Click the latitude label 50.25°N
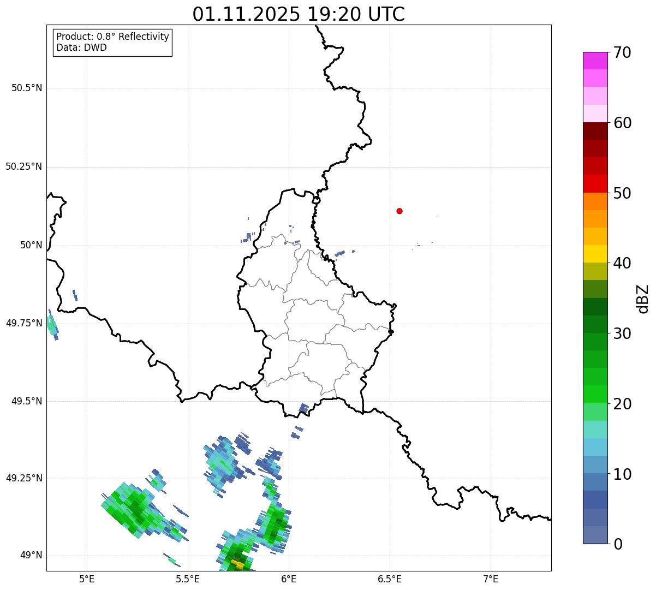This screenshot has height=590, width=656. pyautogui.click(x=23, y=166)
